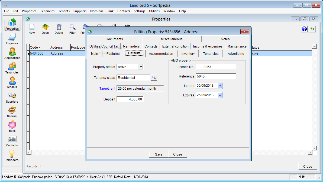Open the Properties sidebar module
Viewport: 323px width, 182px height.
click(x=12, y=24)
